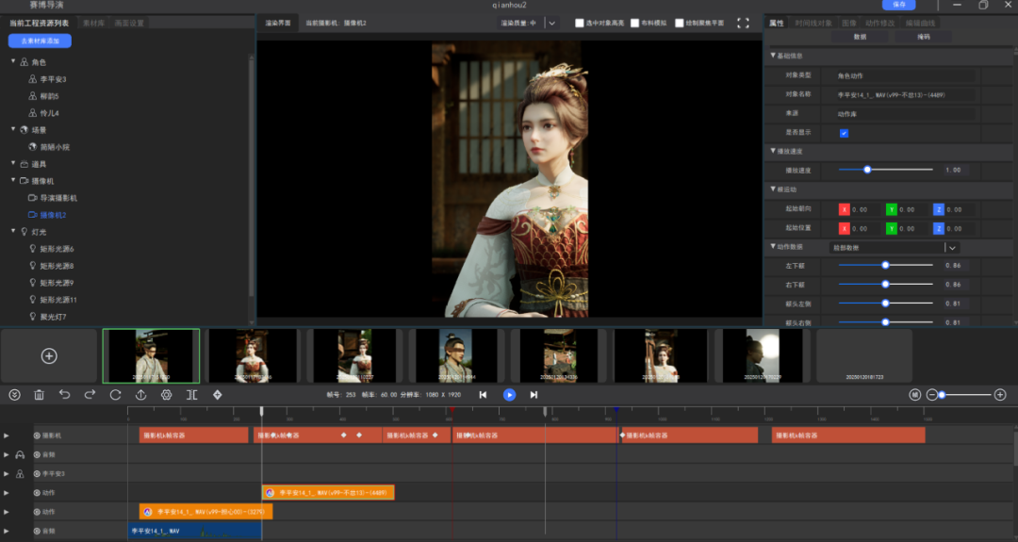Click the circular refresh icon in timeline toolbar

pyautogui.click(x=116, y=395)
